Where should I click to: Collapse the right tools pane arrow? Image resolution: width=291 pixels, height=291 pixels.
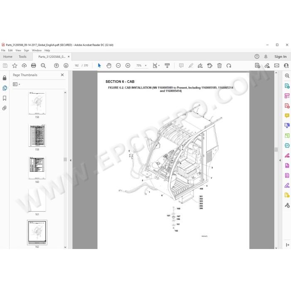tap(280, 160)
